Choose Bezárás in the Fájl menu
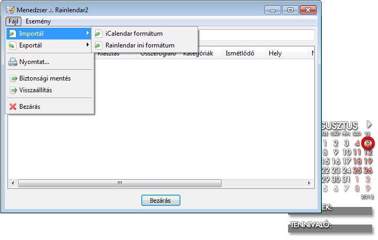Image resolution: width=378 pixels, height=240 pixels. [49, 107]
